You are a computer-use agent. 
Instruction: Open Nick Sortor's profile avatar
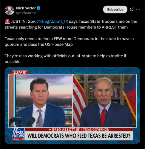coord(10,10)
